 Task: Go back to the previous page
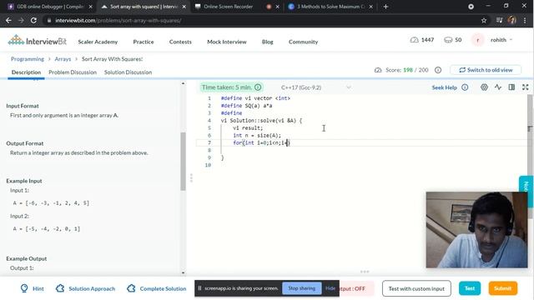click(8, 20)
